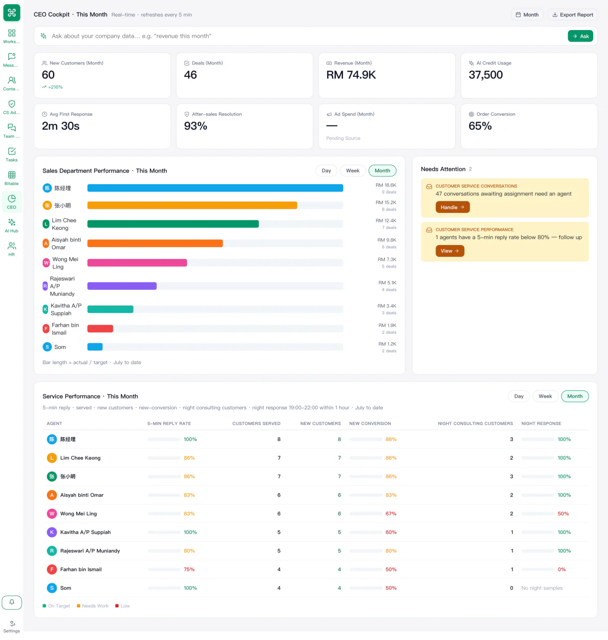Switch Sales Performance to Week view
608x640 pixels.
353,171
